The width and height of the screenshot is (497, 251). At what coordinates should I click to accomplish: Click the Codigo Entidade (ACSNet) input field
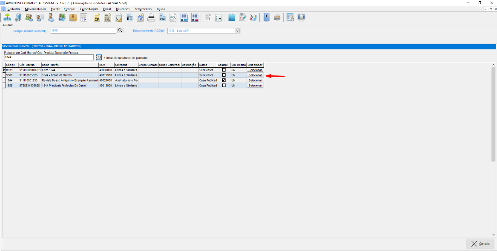(83, 31)
